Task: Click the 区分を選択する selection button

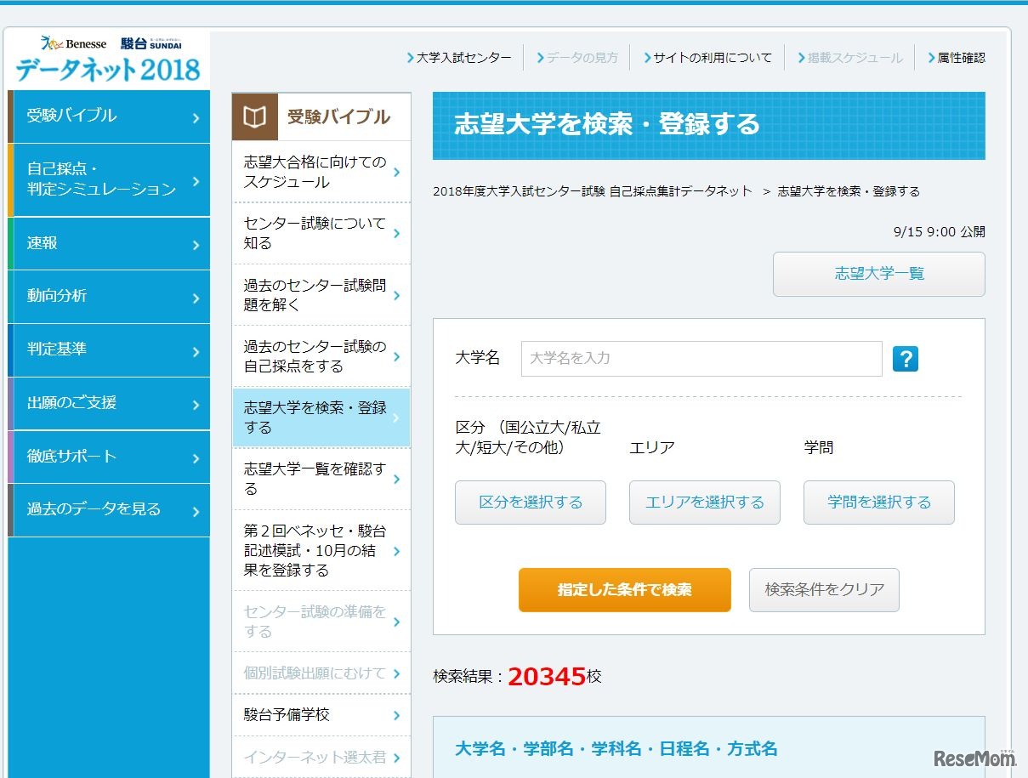Action: pyautogui.click(x=530, y=503)
